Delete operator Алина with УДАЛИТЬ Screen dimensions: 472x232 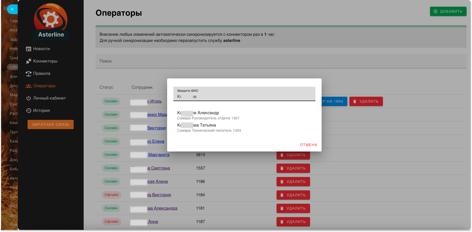(293, 182)
